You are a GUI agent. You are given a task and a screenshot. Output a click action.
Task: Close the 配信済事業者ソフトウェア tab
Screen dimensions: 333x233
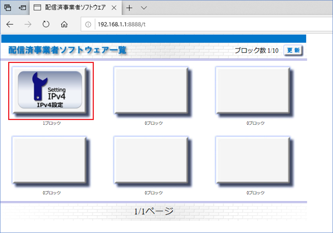114,7
